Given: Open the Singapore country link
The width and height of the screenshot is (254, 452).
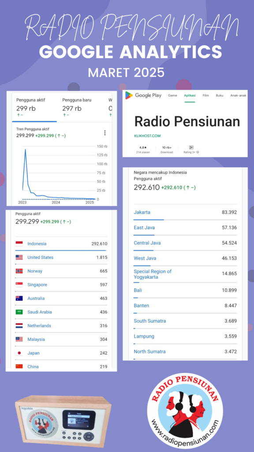Looking at the screenshot, I should (37, 285).
